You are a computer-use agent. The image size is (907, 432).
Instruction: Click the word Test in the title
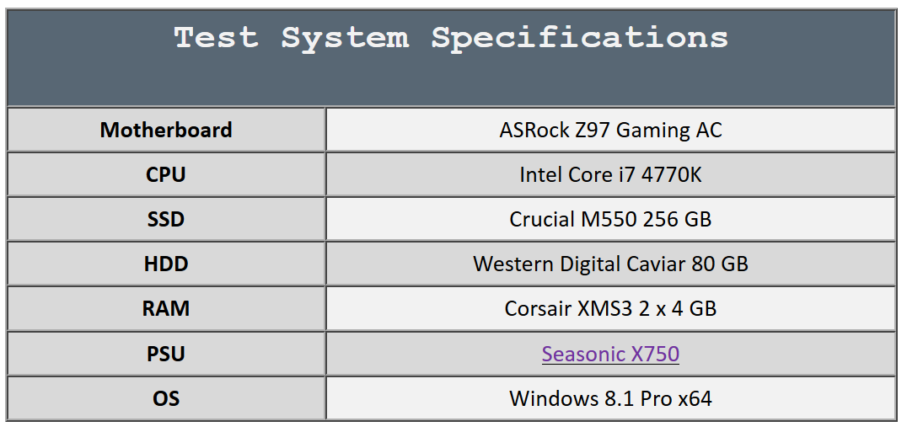216,38
